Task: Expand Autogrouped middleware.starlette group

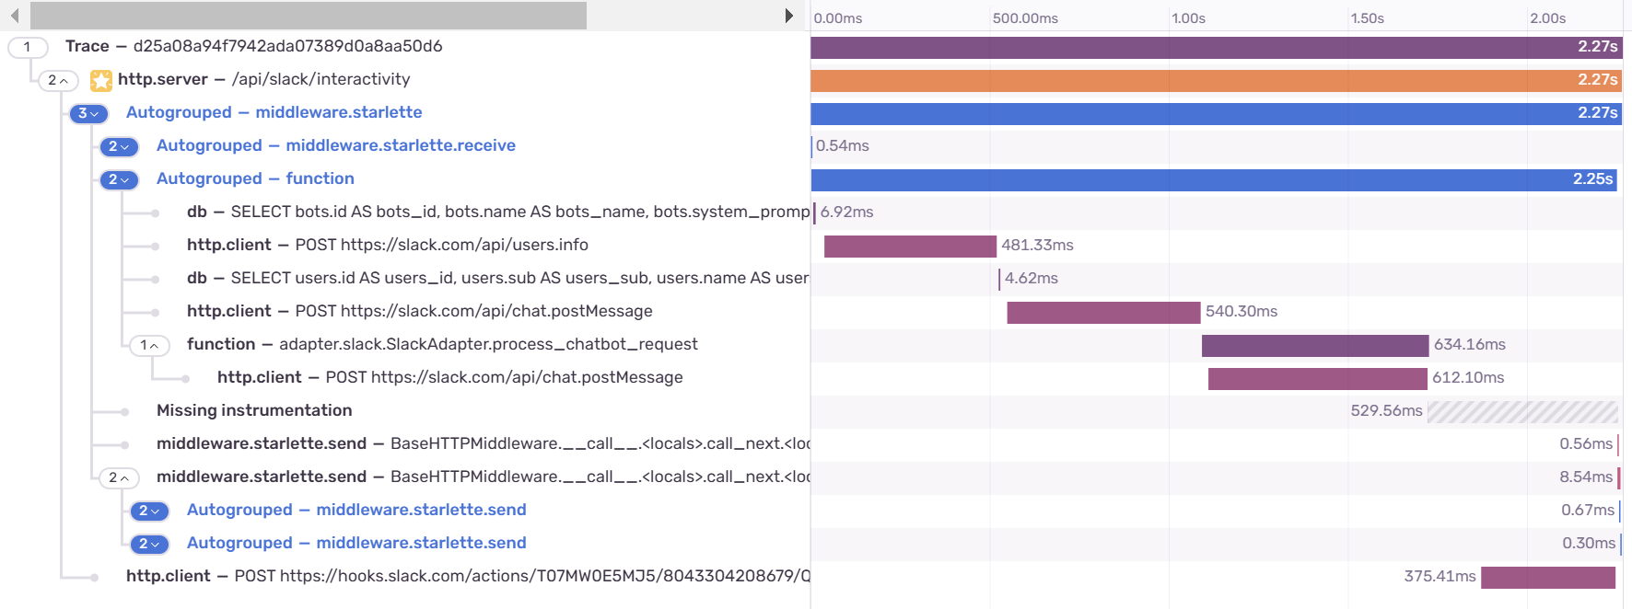Action: (88, 113)
